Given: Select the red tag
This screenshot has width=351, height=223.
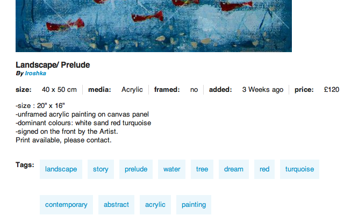Looking at the screenshot, I should 264,169.
